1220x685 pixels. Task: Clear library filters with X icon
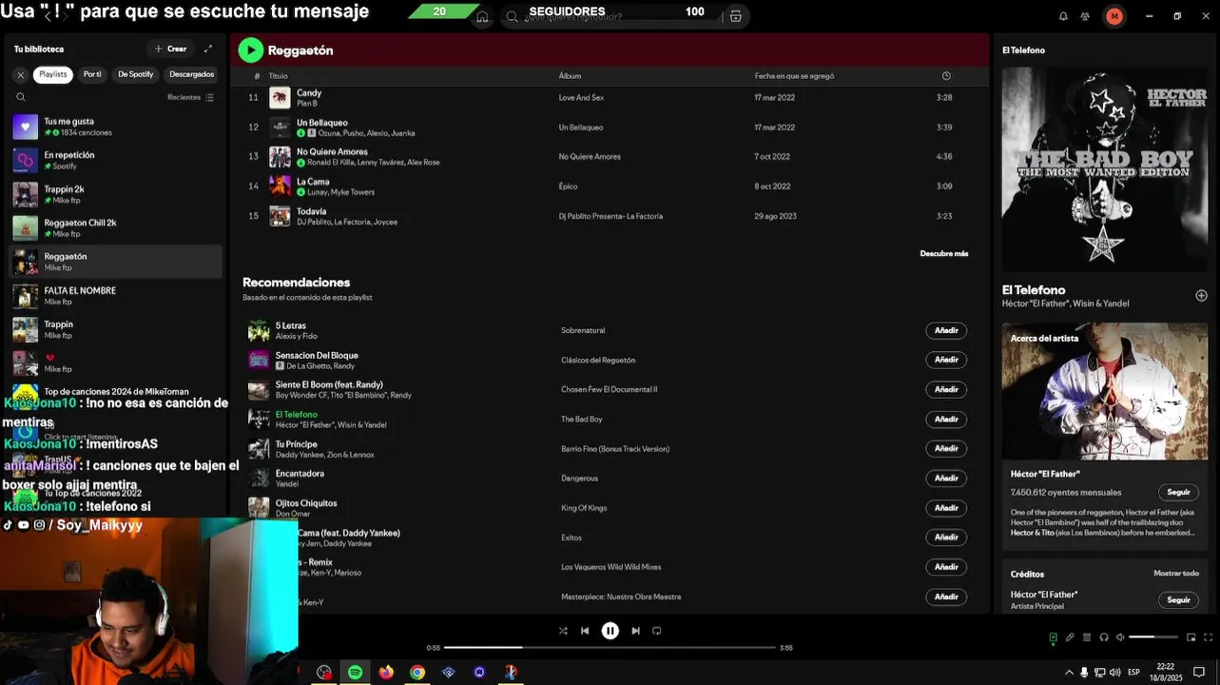coord(21,74)
